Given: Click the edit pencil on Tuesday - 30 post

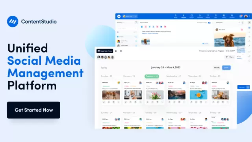Looking at the screenshot, I should click(148, 102).
